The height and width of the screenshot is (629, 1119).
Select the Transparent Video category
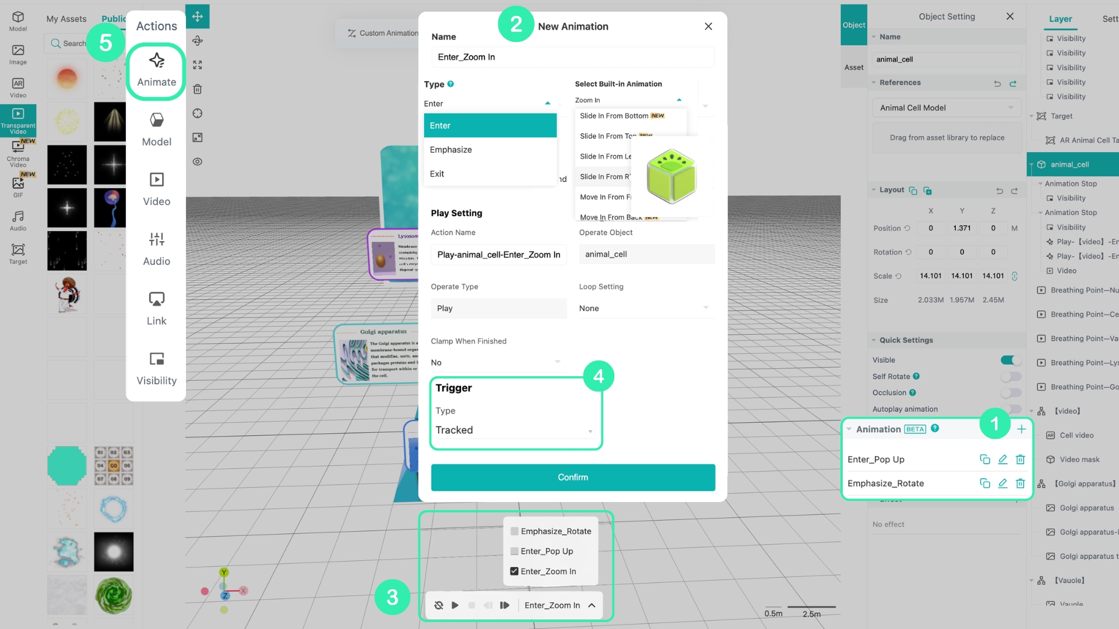pos(17,121)
